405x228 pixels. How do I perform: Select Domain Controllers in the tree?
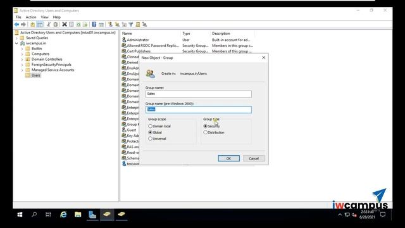(x=47, y=59)
